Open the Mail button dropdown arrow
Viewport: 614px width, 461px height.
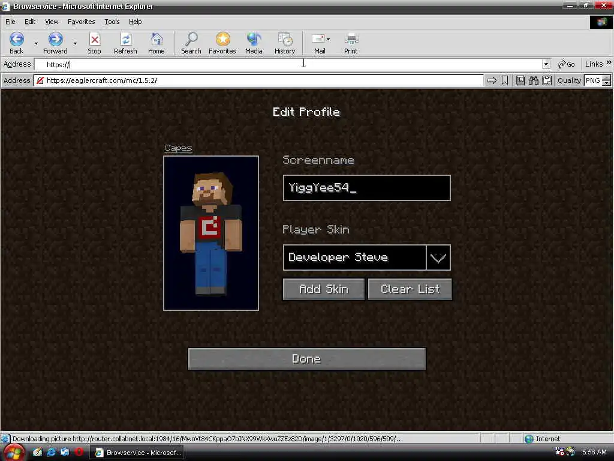pos(328,39)
